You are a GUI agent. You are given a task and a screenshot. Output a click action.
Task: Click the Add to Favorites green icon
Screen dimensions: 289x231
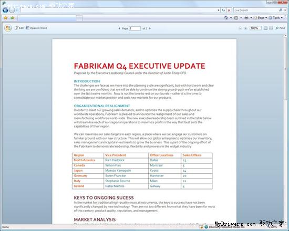[x=13, y=18]
